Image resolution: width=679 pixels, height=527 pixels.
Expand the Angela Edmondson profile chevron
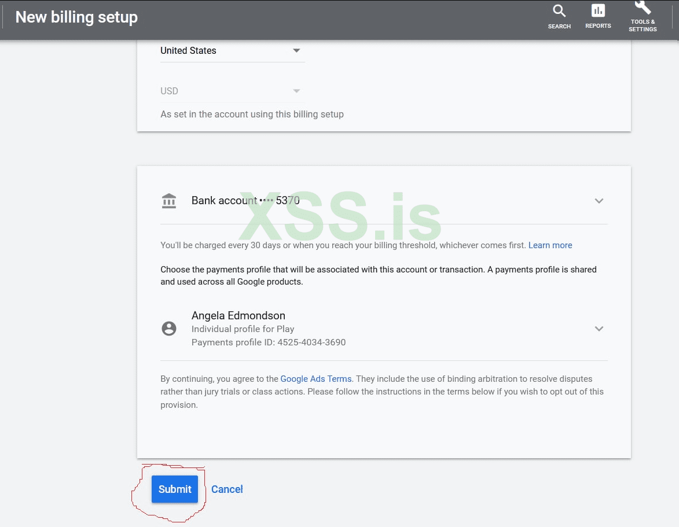[x=599, y=329]
